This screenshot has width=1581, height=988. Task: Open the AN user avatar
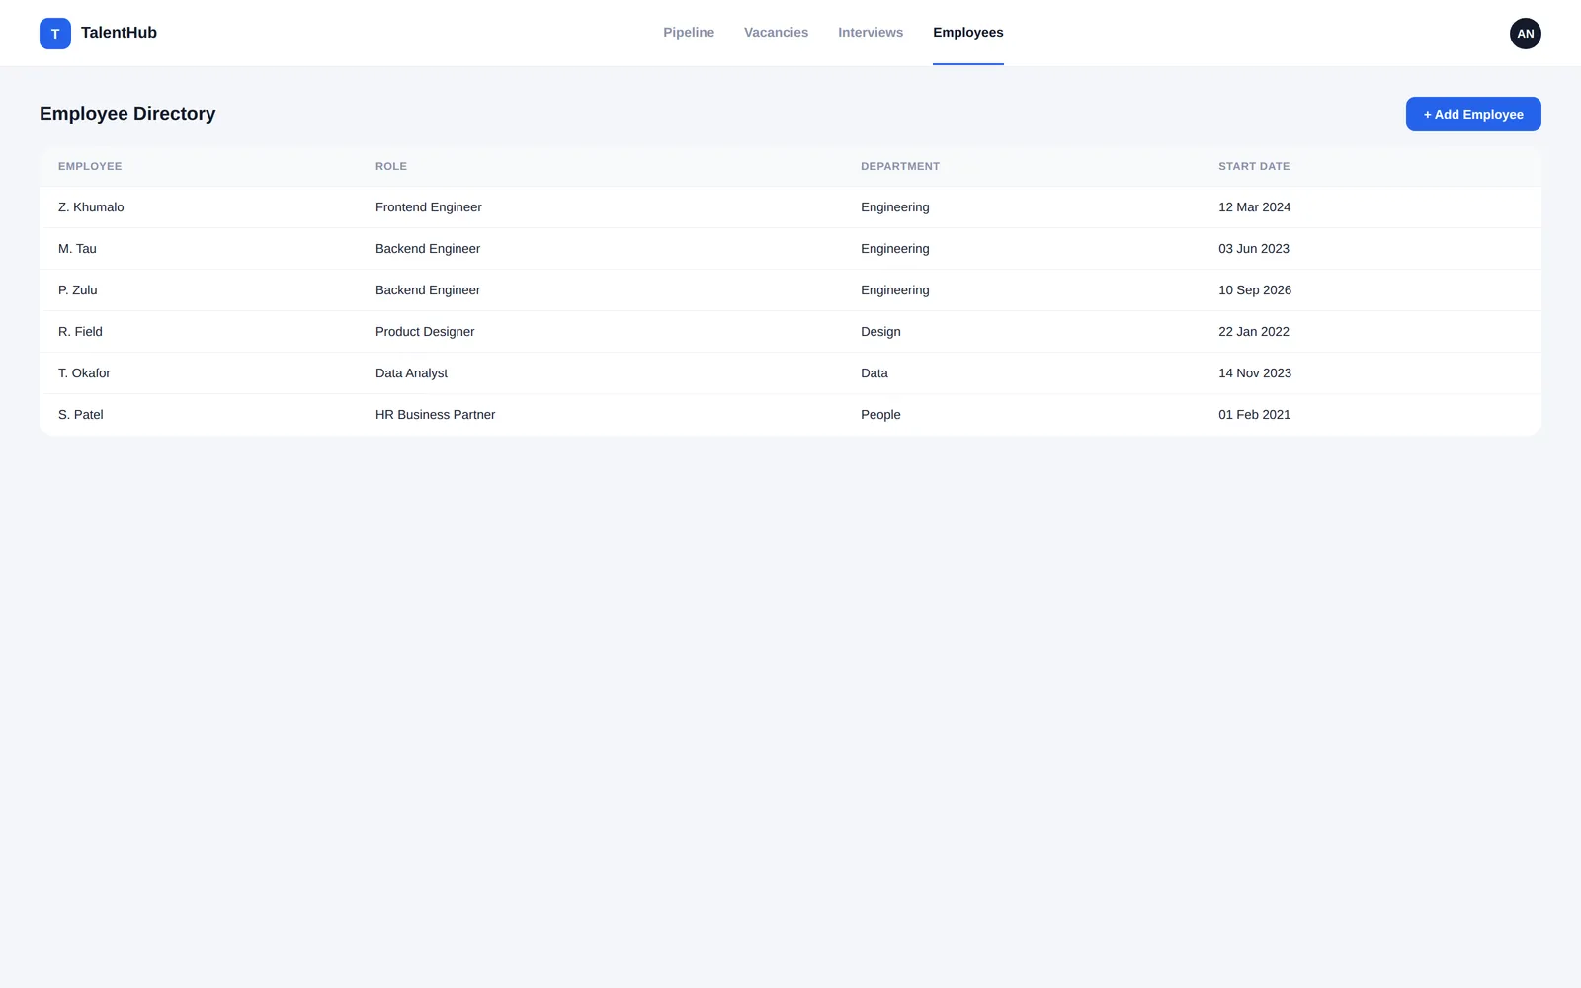[1525, 34]
